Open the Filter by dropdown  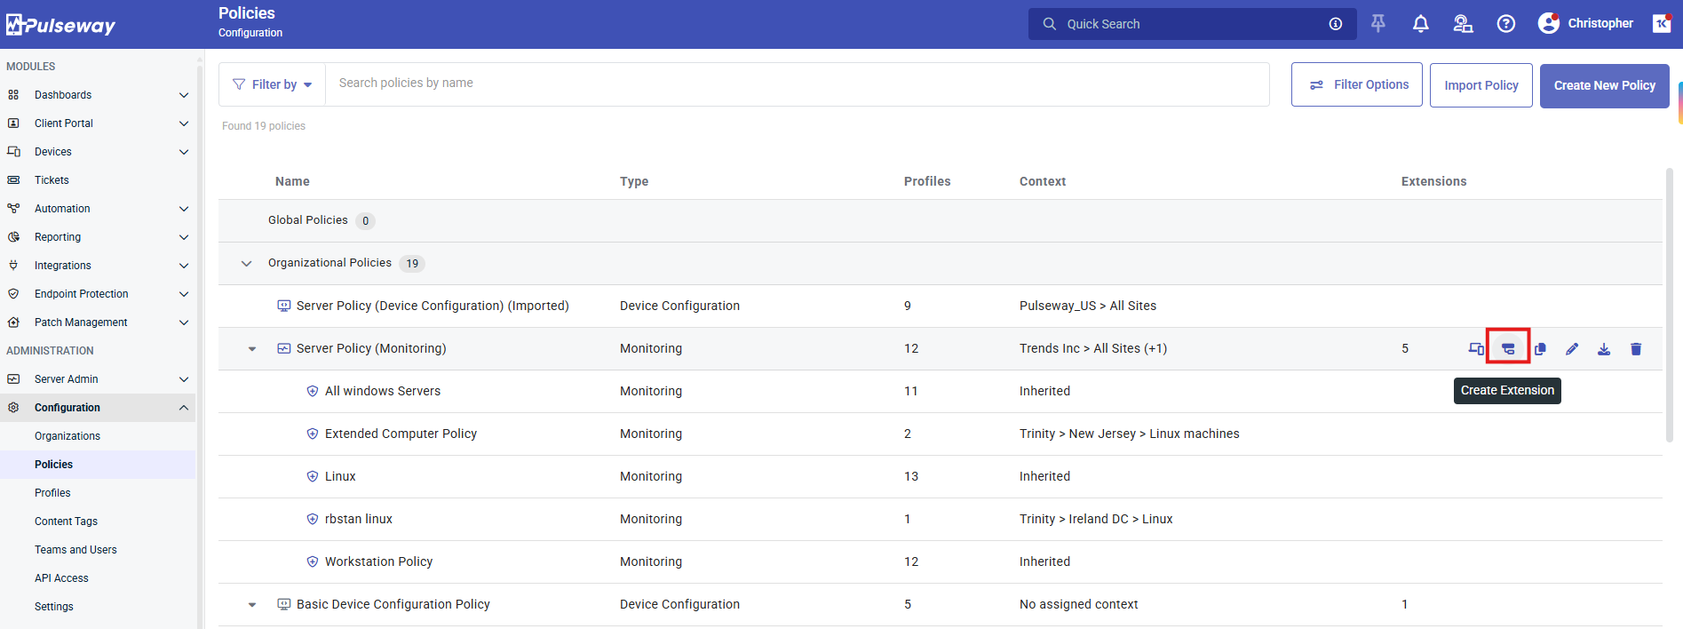(273, 84)
